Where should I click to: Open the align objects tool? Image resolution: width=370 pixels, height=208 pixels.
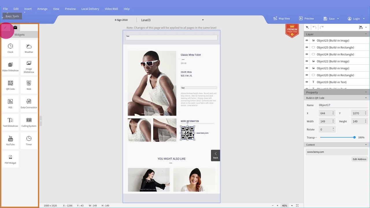click(x=361, y=27)
